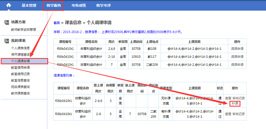Open 个人课表信息 in sidebar
The image size is (266, 129).
point(20,48)
